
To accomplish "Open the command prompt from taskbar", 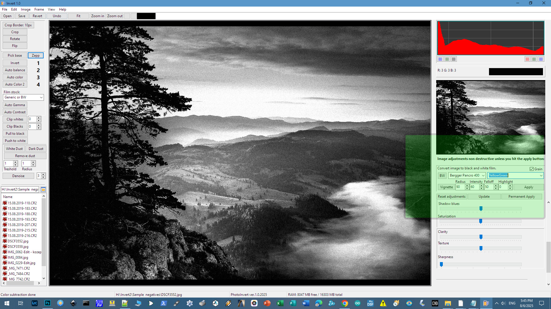I will point(86,303).
